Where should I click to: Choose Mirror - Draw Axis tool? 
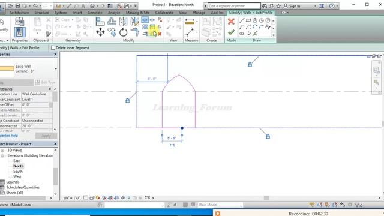(x=134, y=22)
